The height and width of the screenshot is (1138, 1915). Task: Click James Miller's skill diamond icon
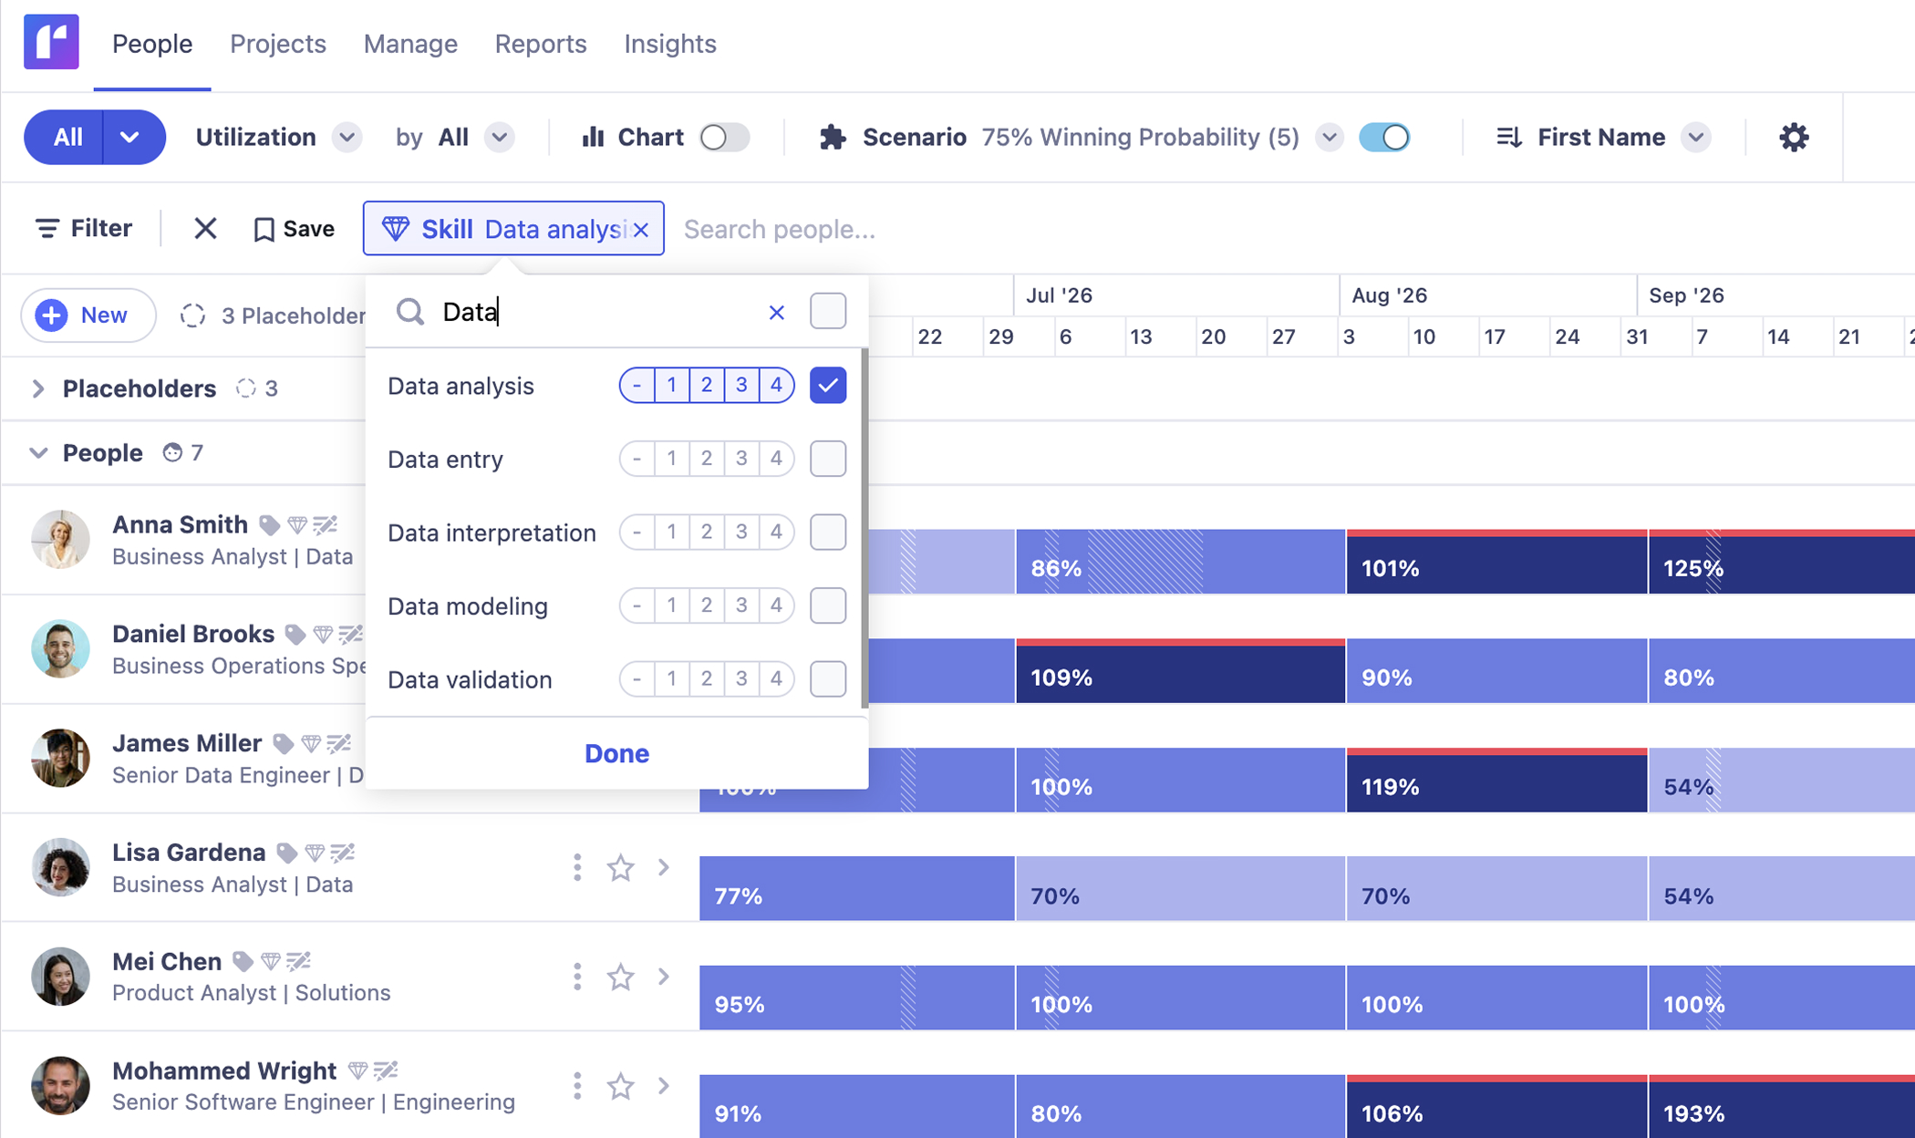point(311,744)
